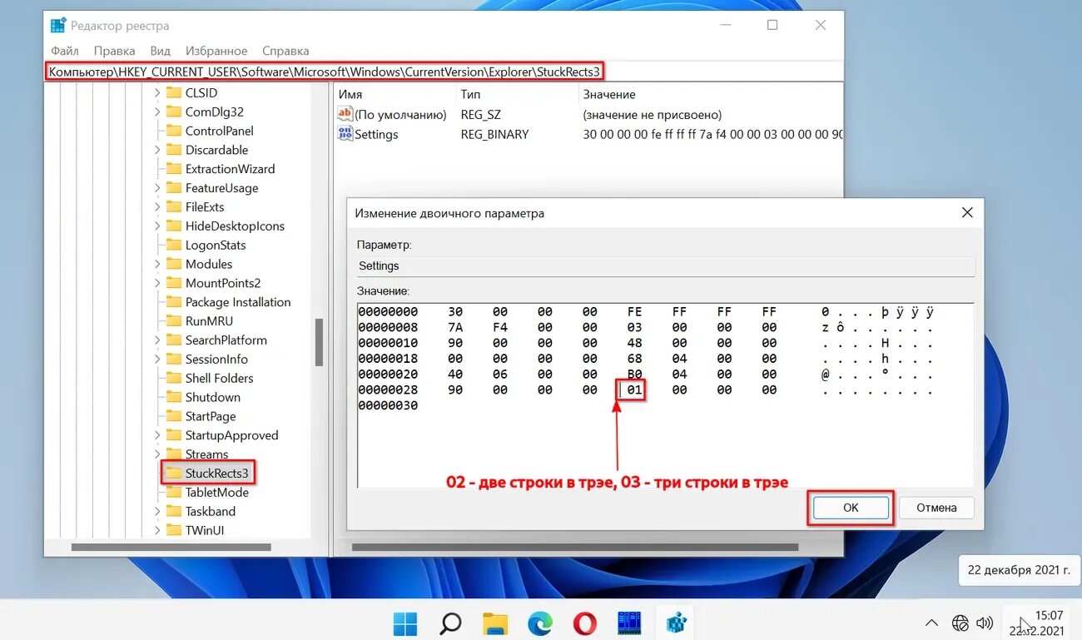Open taskbar Search
The width and height of the screenshot is (1082, 640).
450,623
